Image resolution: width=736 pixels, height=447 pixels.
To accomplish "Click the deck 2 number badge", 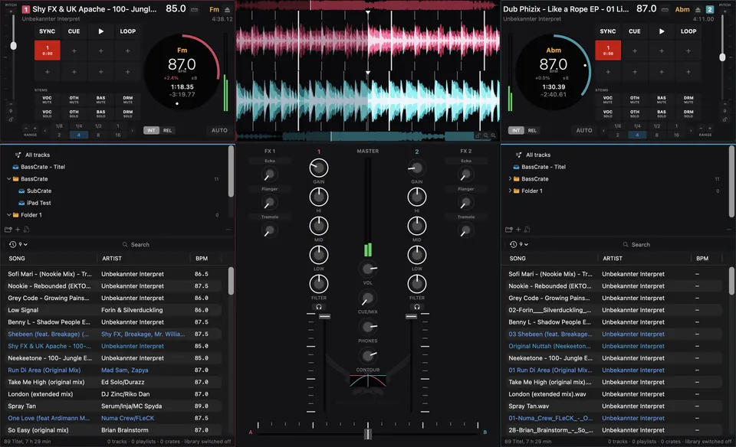I will [x=710, y=9].
